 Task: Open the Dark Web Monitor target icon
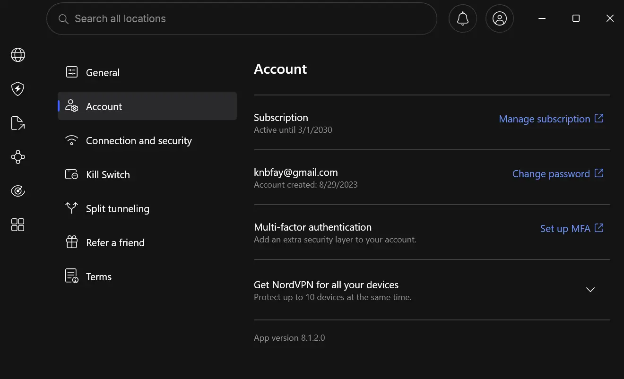pos(18,191)
